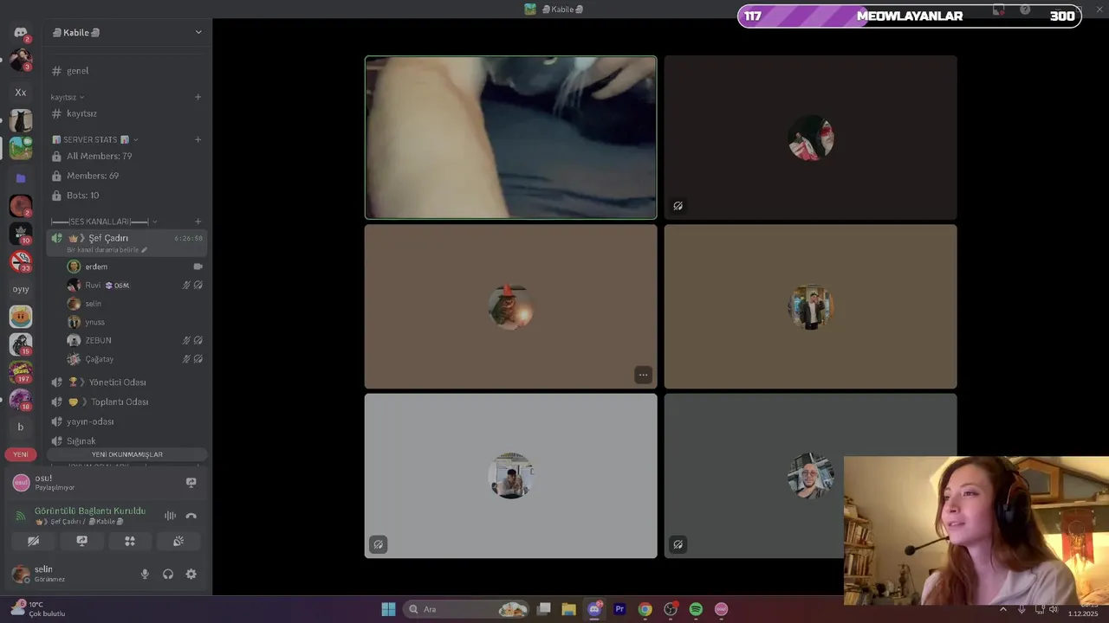Add channel to SERVER STATS category
Viewport: 1109px width, 623px height.
[x=198, y=139]
